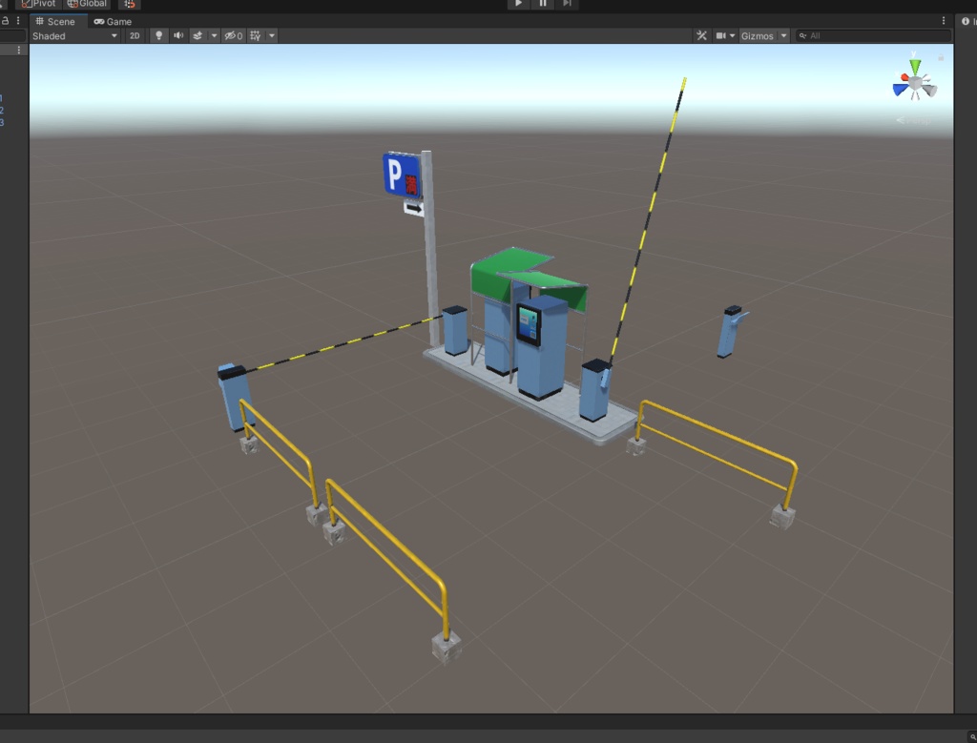Open the grid settings dropdown arrow

(x=272, y=35)
